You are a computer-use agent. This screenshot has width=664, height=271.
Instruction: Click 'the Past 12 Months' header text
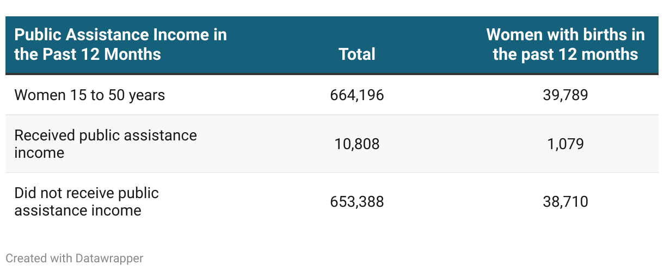click(88, 54)
